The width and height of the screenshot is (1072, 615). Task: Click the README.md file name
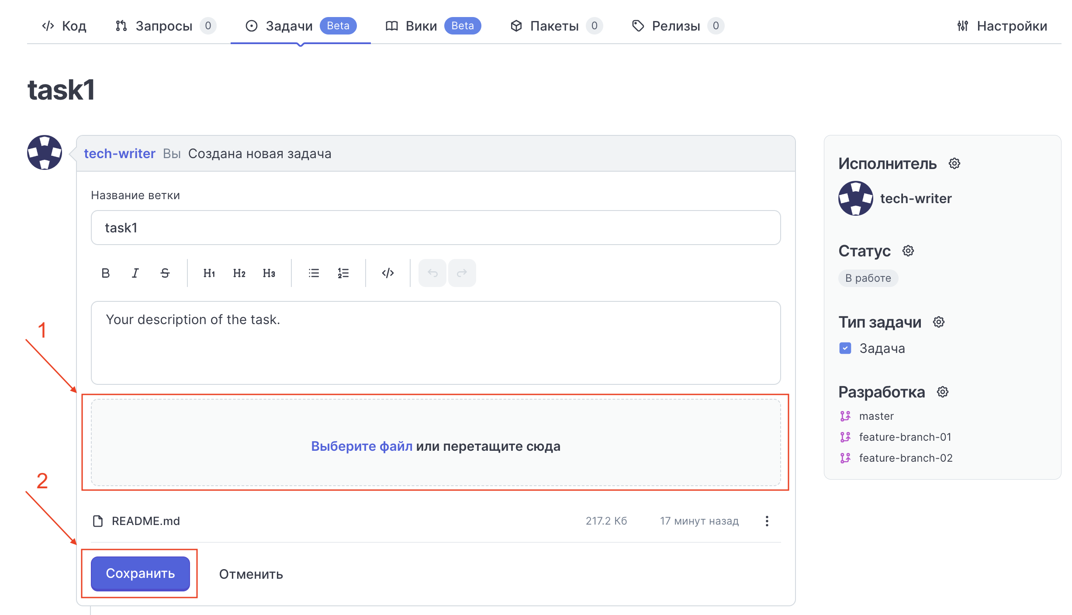click(146, 521)
